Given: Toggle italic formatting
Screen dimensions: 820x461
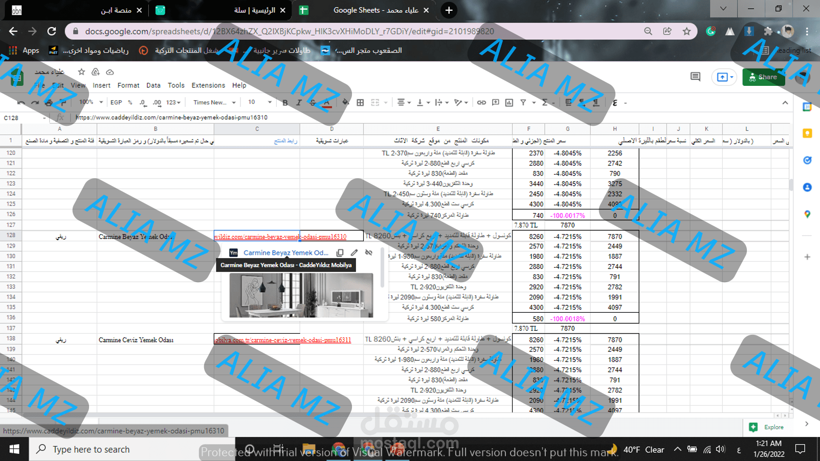Looking at the screenshot, I should click(x=299, y=103).
